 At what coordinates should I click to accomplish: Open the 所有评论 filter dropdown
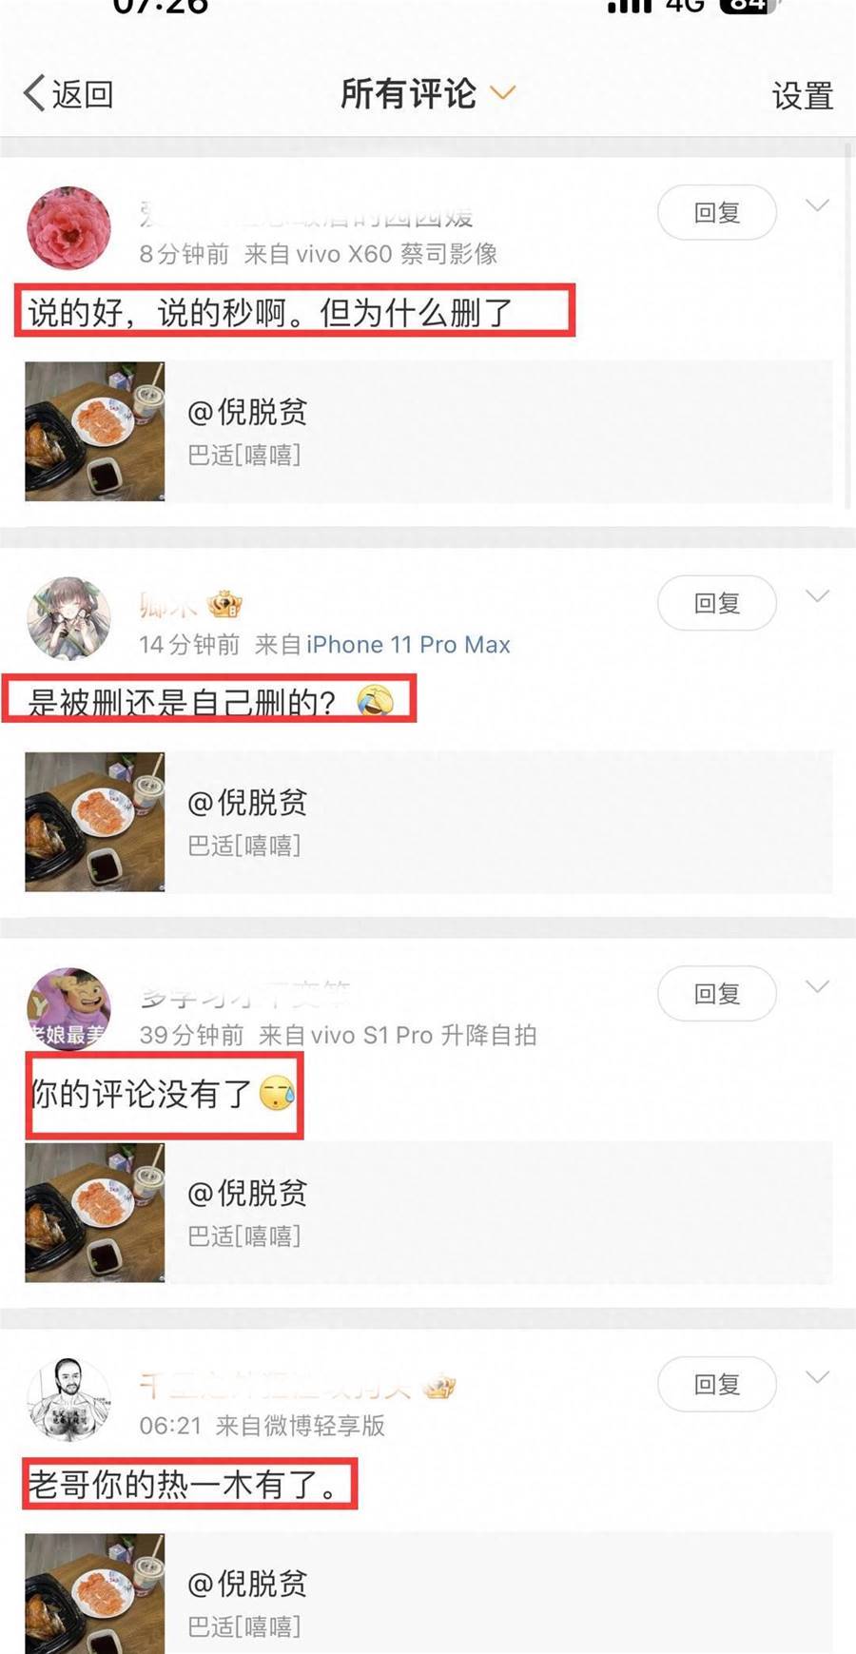click(x=428, y=93)
